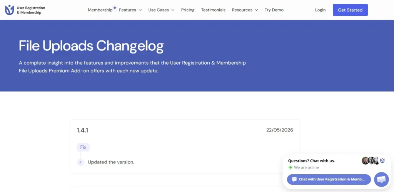Expand the Resources dropdown

click(245, 10)
